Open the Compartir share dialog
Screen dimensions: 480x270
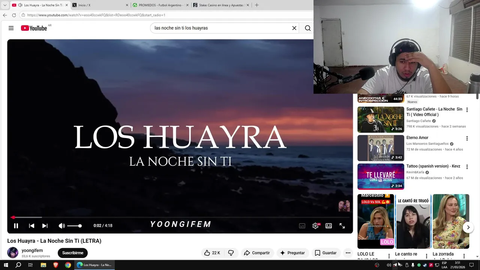257,253
